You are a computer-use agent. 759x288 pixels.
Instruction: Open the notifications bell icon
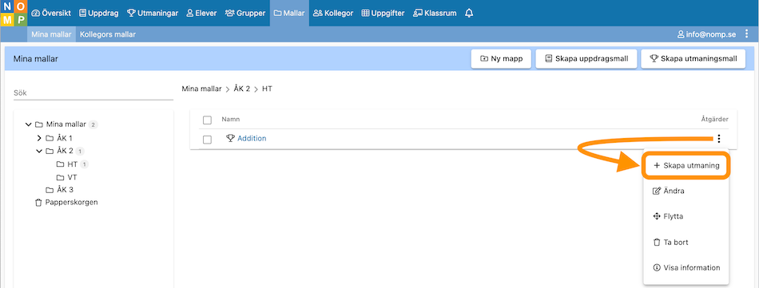(x=468, y=14)
